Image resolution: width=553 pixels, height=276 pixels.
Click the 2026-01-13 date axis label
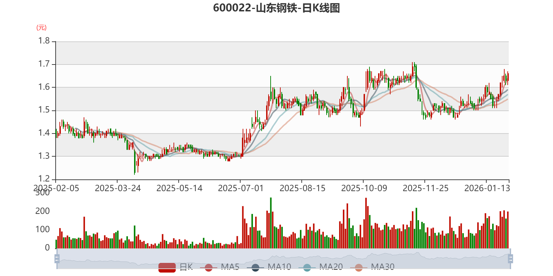coord(487,188)
